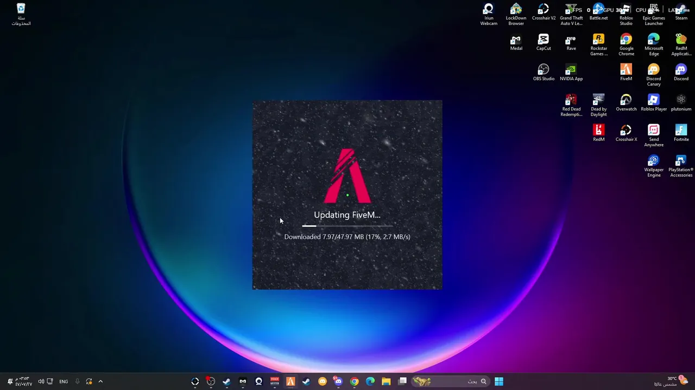This screenshot has width=695, height=390.
Task: Open the notification bell icon
Action: [9, 381]
